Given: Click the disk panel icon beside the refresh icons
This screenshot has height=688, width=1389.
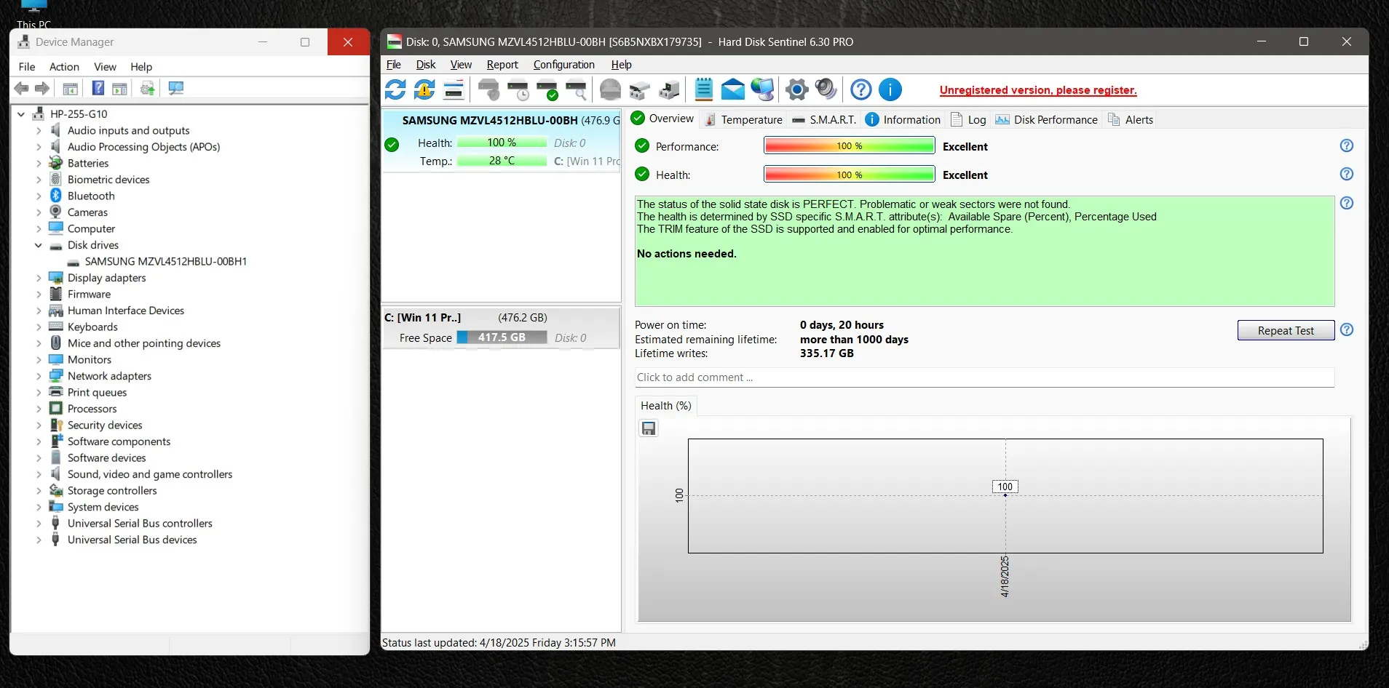Looking at the screenshot, I should [x=454, y=89].
